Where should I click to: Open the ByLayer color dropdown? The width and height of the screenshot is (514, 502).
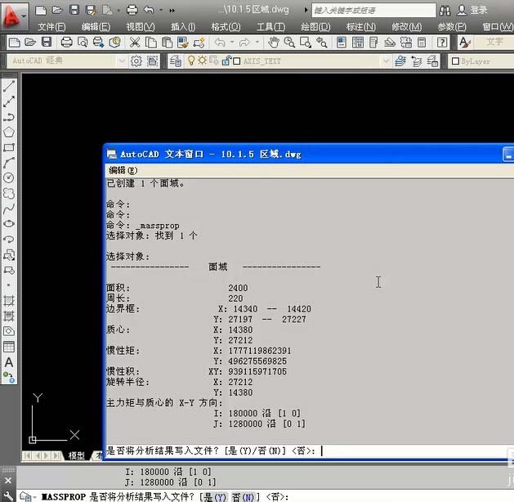[x=480, y=61]
